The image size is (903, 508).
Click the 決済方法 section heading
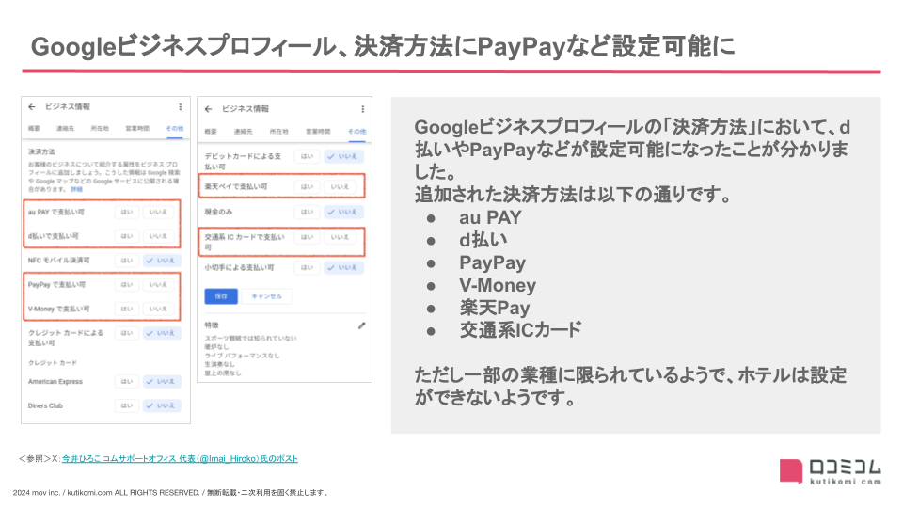(41, 151)
